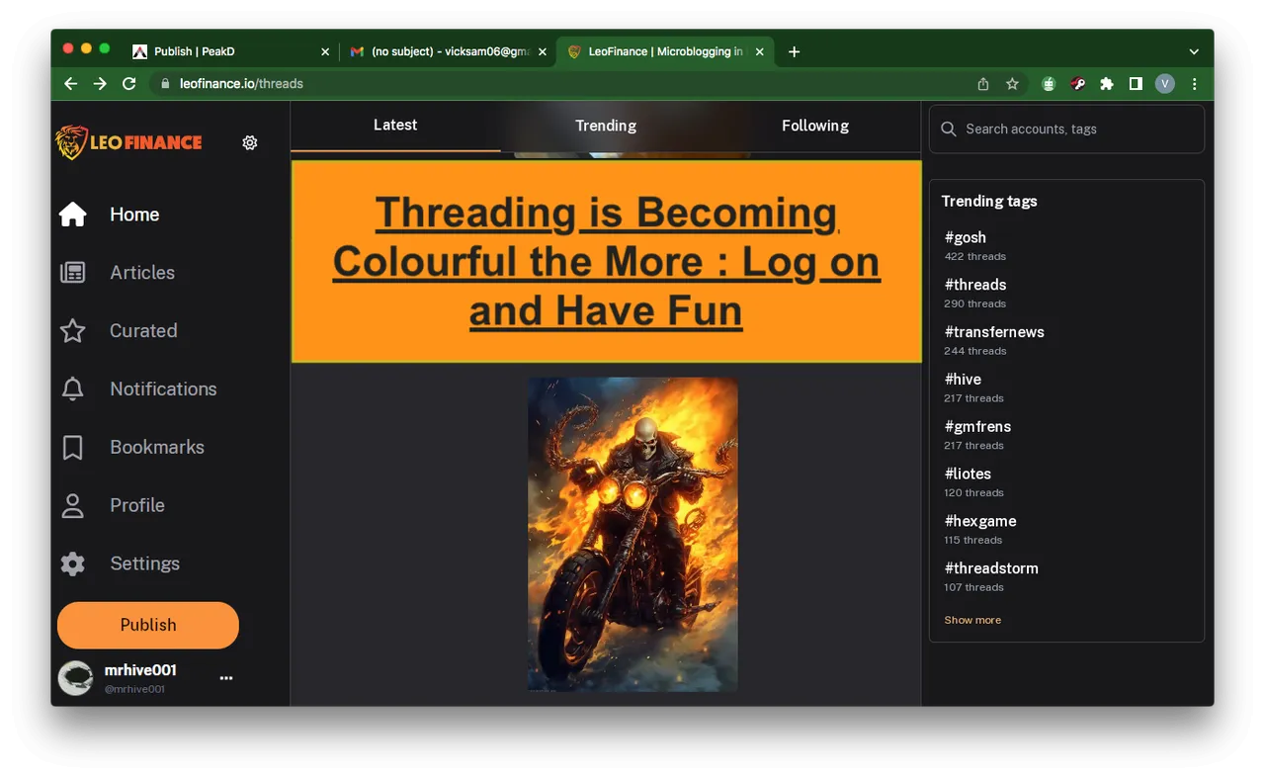Screen dimensions: 1265x779
Task: Switch to the Trending tab
Action: tap(606, 126)
